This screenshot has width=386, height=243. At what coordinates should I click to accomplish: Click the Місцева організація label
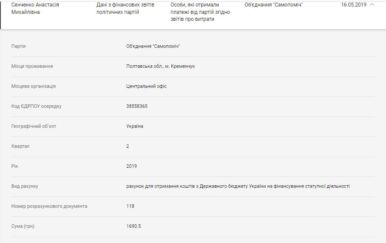point(33,86)
